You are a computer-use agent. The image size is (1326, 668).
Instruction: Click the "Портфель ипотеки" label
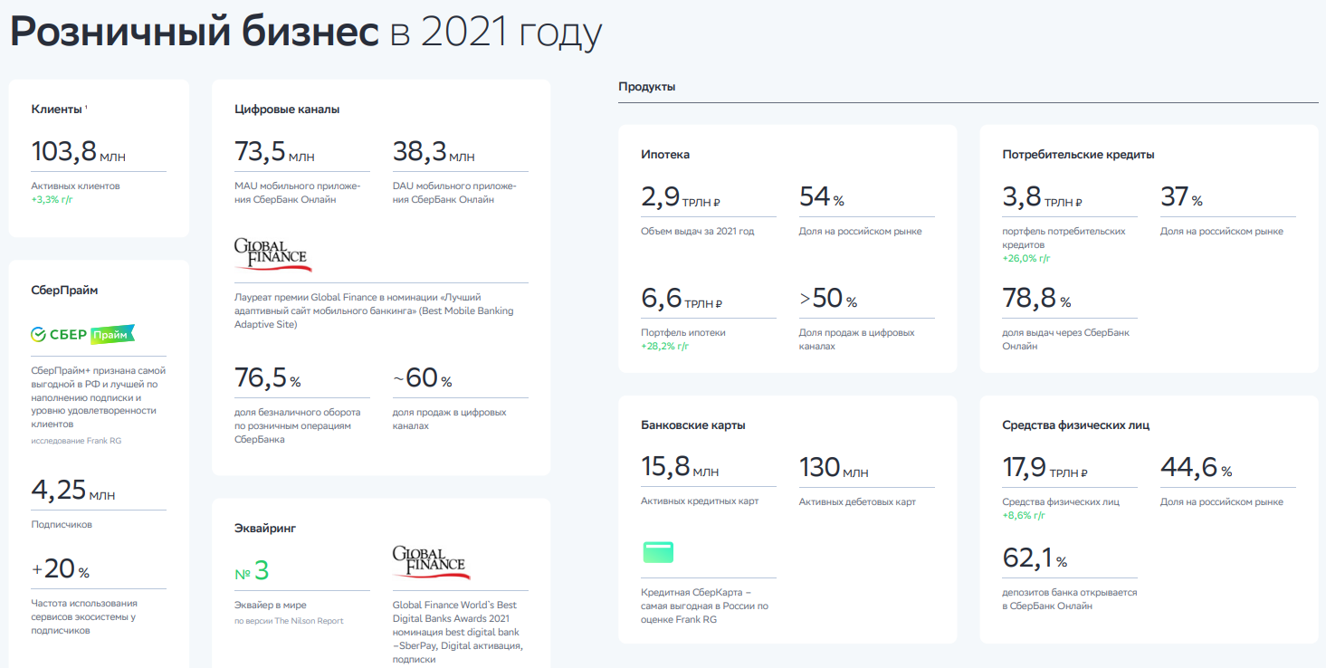pyautogui.click(x=683, y=332)
